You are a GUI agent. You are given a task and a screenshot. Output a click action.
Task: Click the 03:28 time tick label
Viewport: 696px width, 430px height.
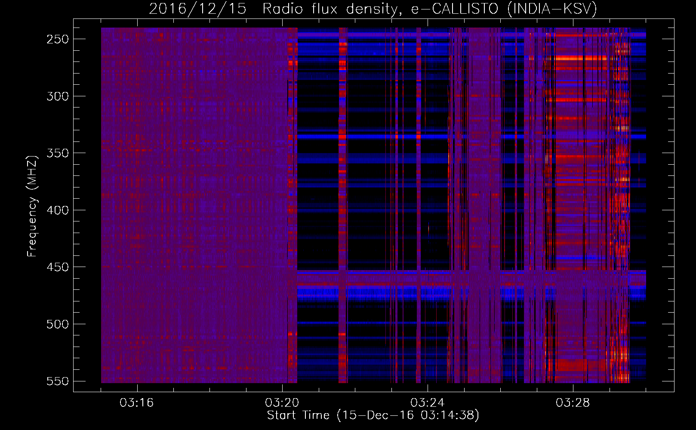point(573,403)
